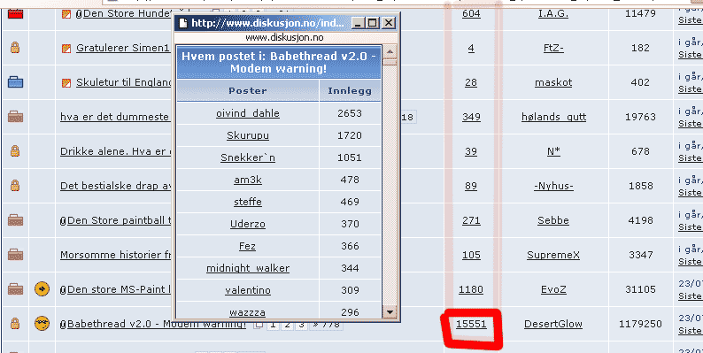This screenshot has width=703, height=353.
Task: Click the page icon in the popup title bar
Action: tap(183, 23)
